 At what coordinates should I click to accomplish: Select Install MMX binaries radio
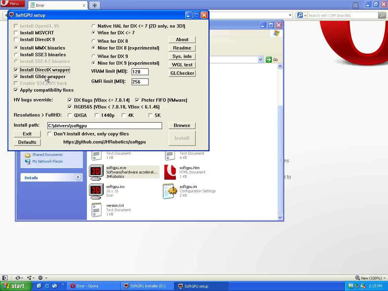(16, 48)
